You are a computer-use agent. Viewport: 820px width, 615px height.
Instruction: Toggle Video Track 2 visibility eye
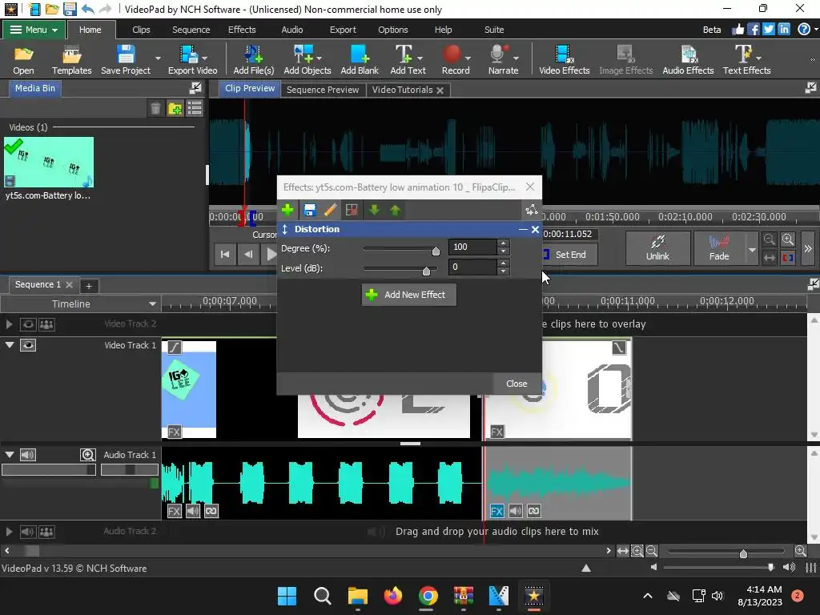28,324
